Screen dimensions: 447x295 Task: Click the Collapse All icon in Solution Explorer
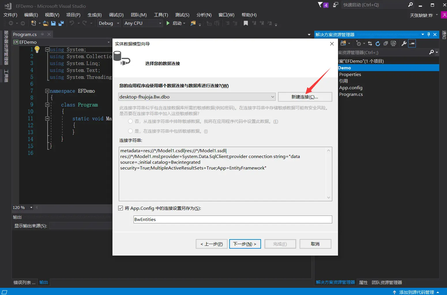pyautogui.click(x=386, y=43)
